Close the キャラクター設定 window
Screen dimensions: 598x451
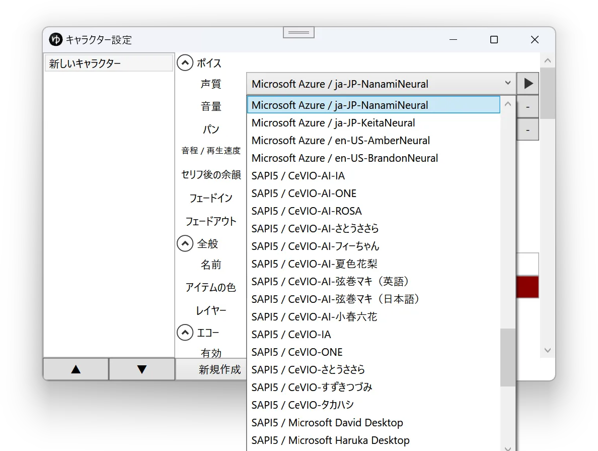[x=535, y=40]
